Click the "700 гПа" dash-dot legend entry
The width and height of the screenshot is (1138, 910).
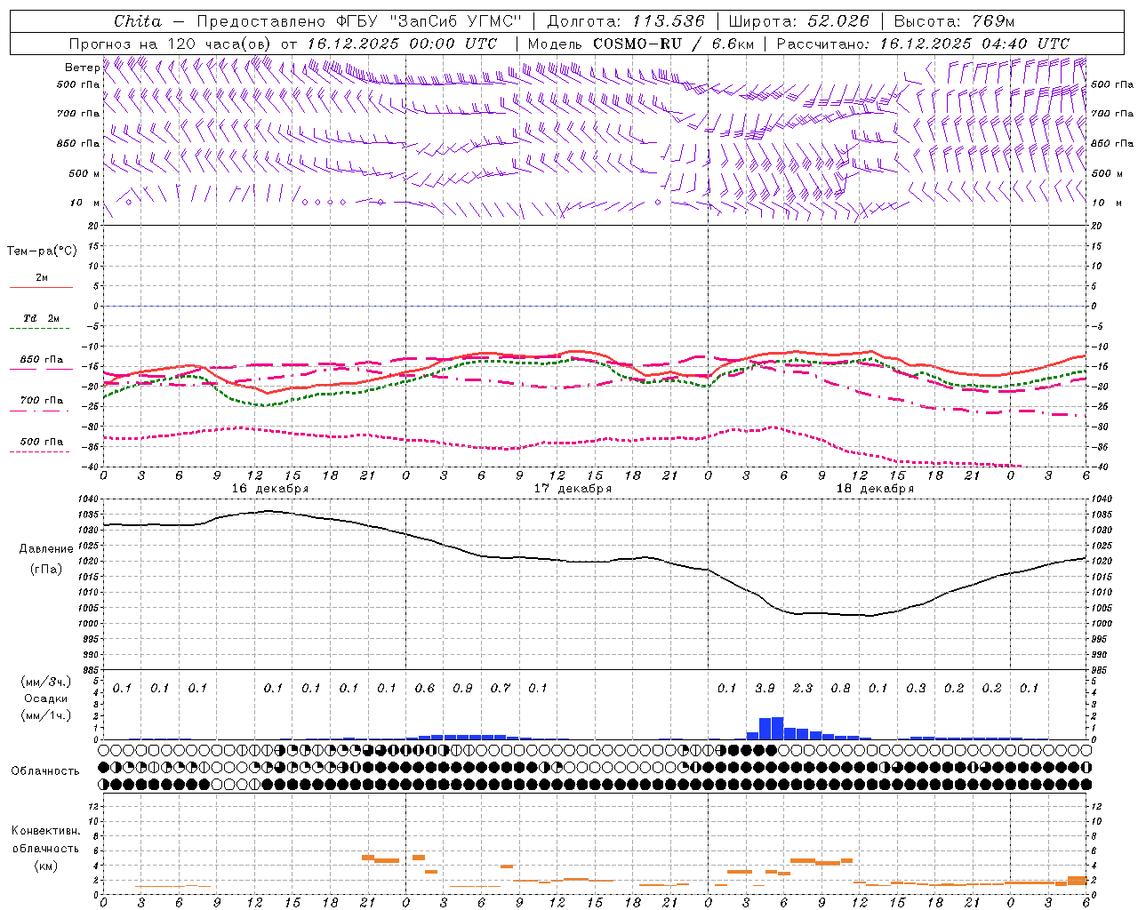pyautogui.click(x=41, y=401)
